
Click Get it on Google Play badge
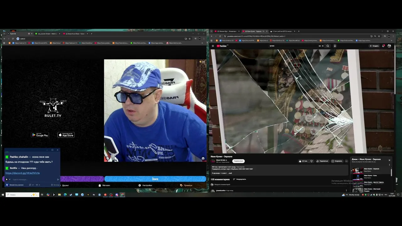coord(40,135)
